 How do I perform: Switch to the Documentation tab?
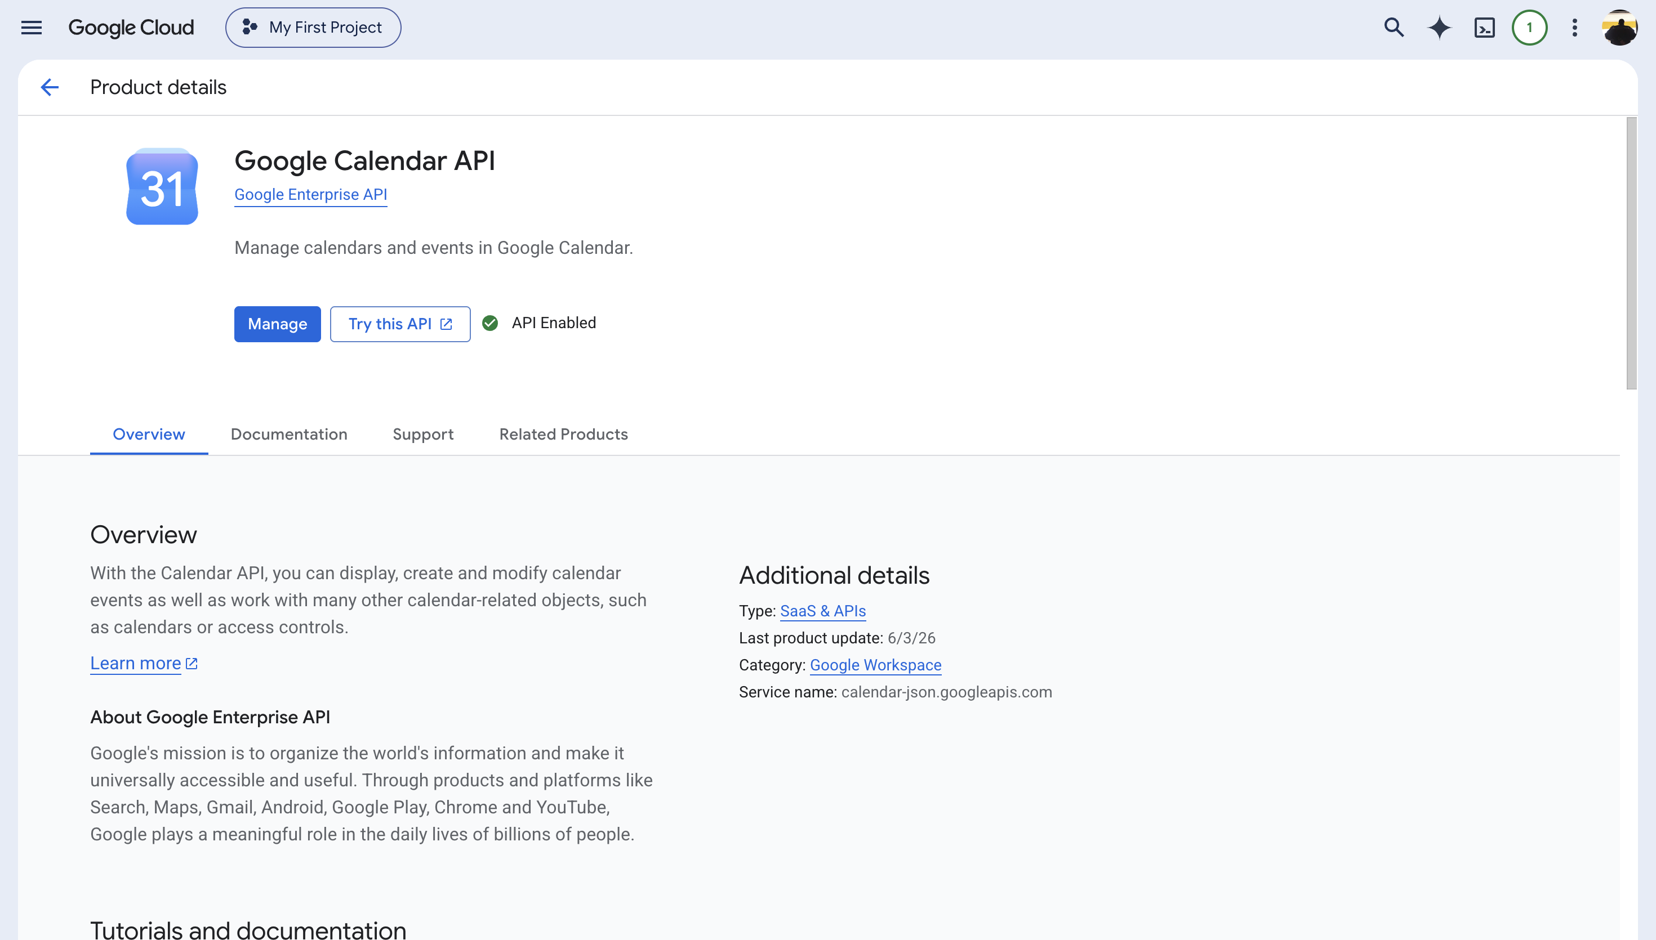289,434
